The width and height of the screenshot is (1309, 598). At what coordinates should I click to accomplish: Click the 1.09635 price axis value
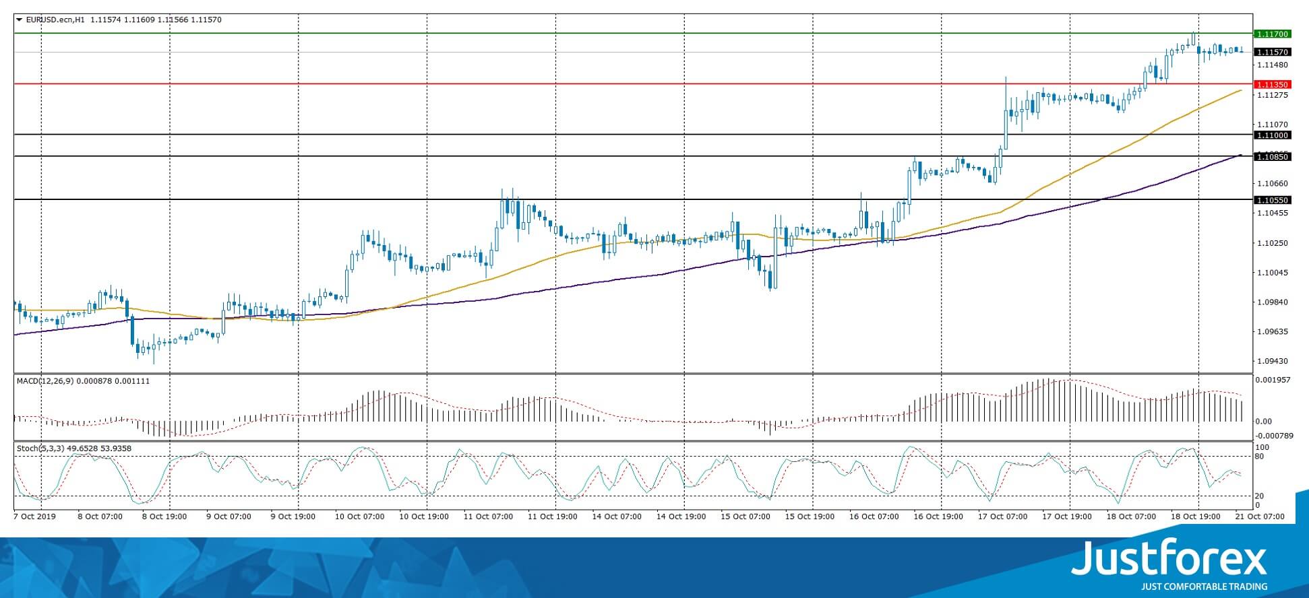(x=1272, y=331)
